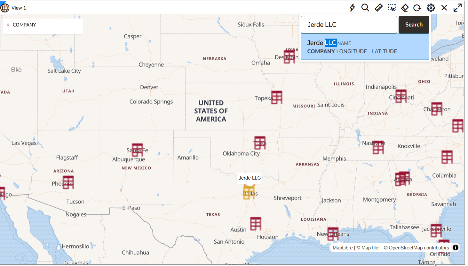Image resolution: width=468 pixels, height=266 pixels.
Task: Click the company marker at Charleston
Action: pos(437,109)
